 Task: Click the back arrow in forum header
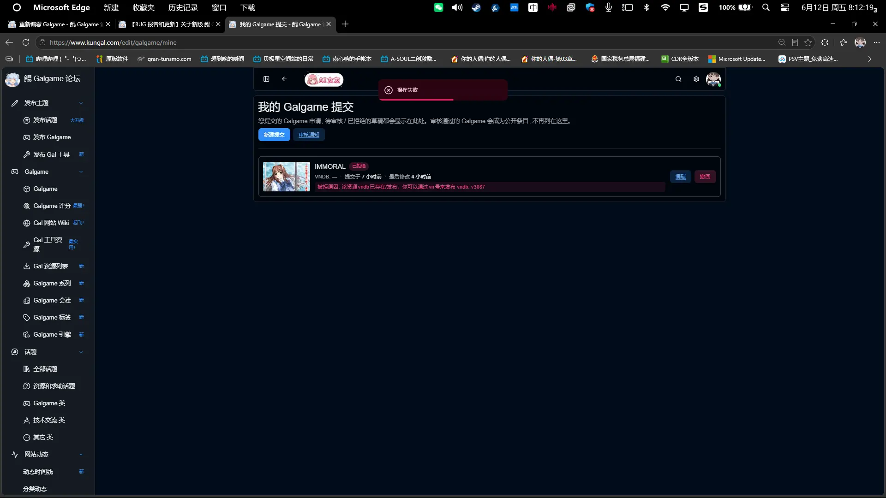point(284,79)
